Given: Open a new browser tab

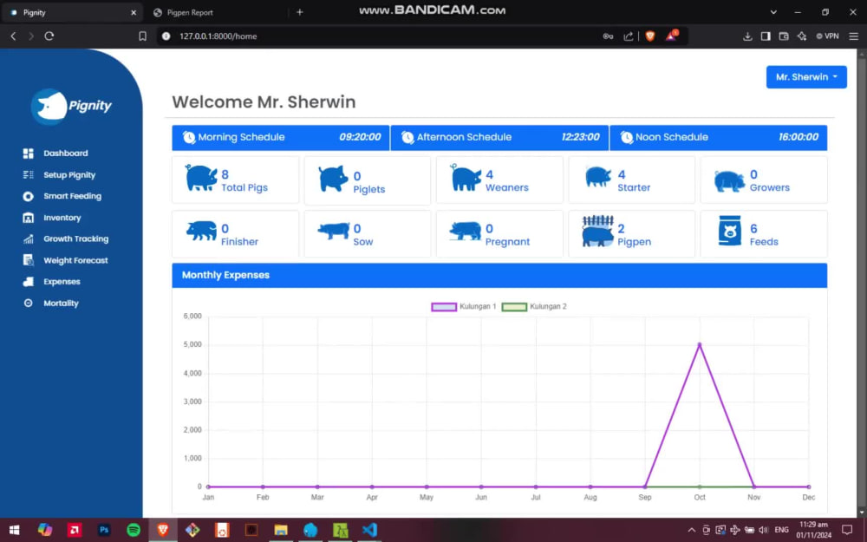Looking at the screenshot, I should coord(300,12).
